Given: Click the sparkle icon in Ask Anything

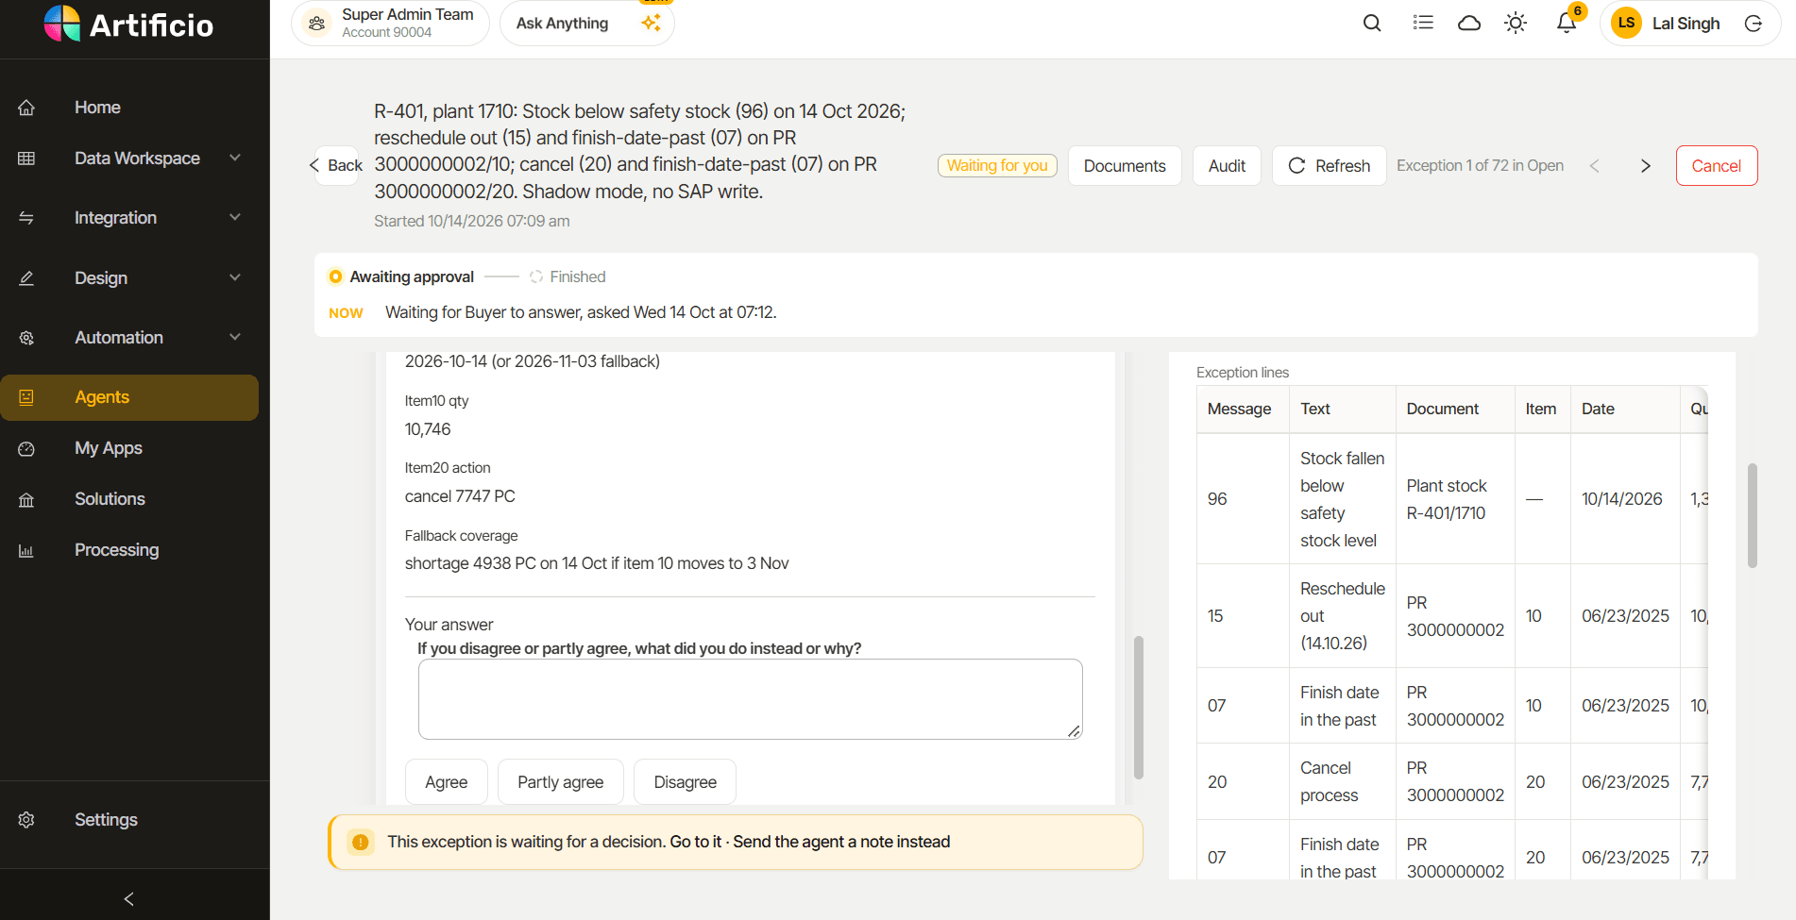Looking at the screenshot, I should pos(651,24).
